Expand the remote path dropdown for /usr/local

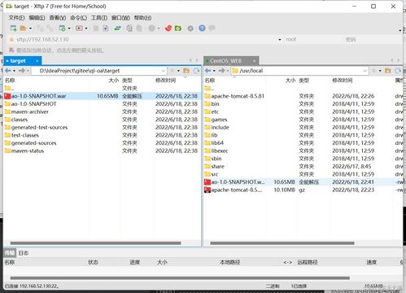(365, 71)
